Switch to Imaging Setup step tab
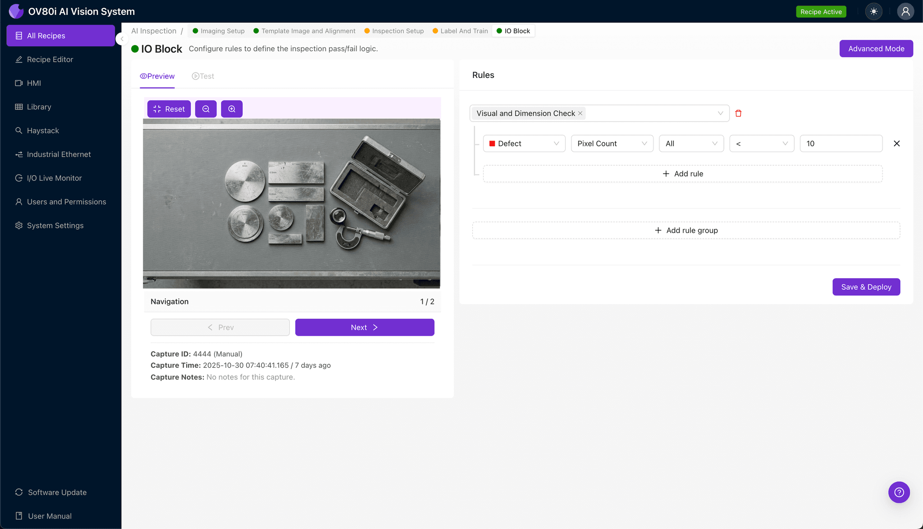 pos(219,31)
